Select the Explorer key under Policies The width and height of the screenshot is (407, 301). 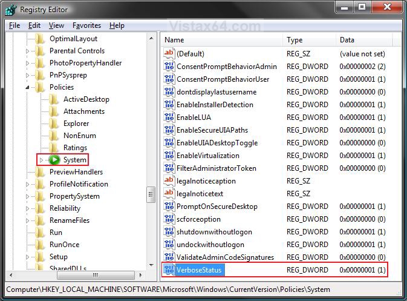(x=76, y=124)
